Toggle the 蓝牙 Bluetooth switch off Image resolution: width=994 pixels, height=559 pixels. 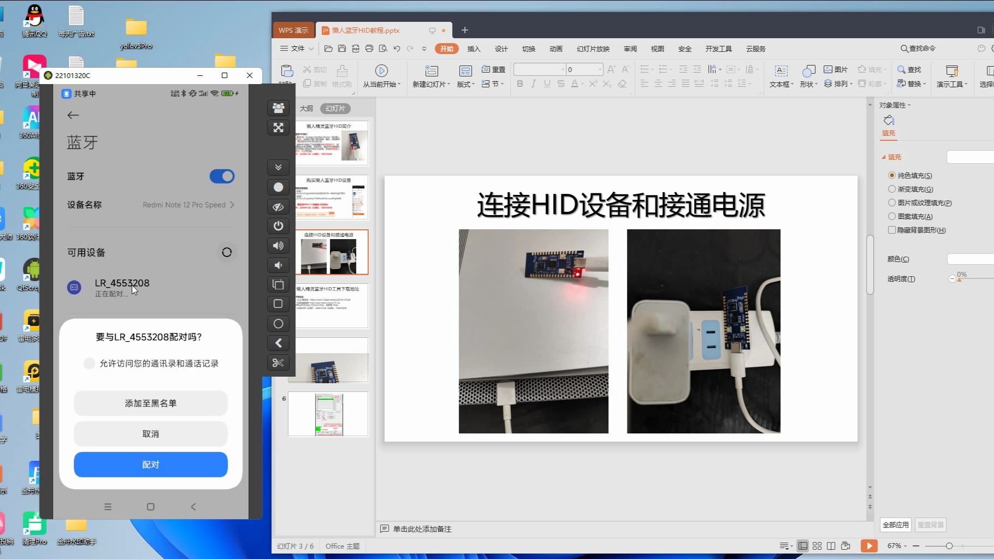coord(222,176)
